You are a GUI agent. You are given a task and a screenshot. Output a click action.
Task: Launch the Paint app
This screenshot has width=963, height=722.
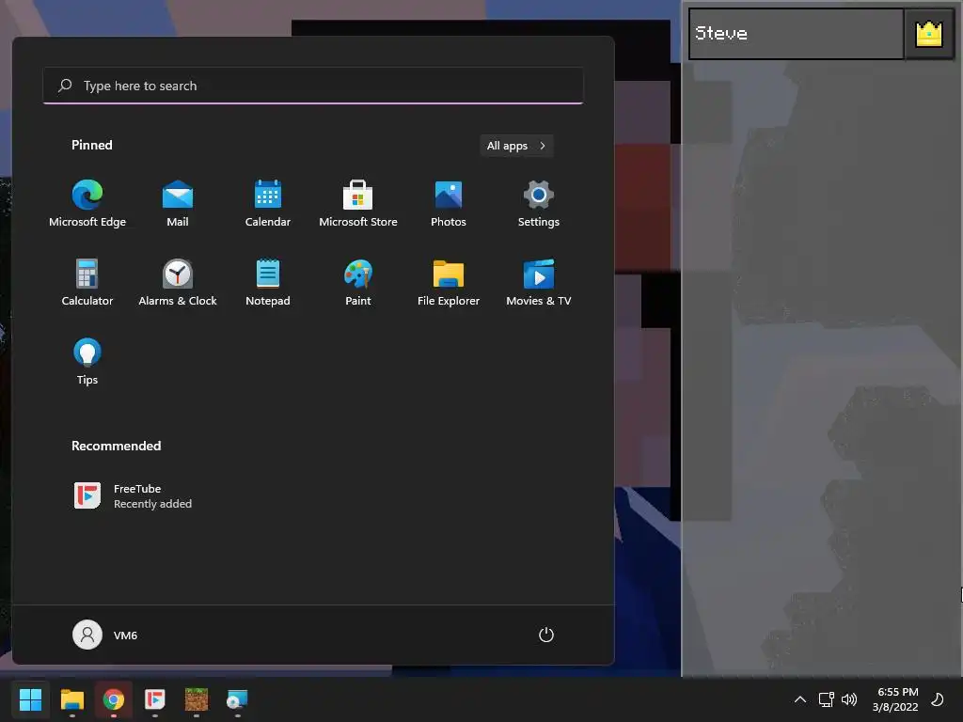pyautogui.click(x=358, y=282)
